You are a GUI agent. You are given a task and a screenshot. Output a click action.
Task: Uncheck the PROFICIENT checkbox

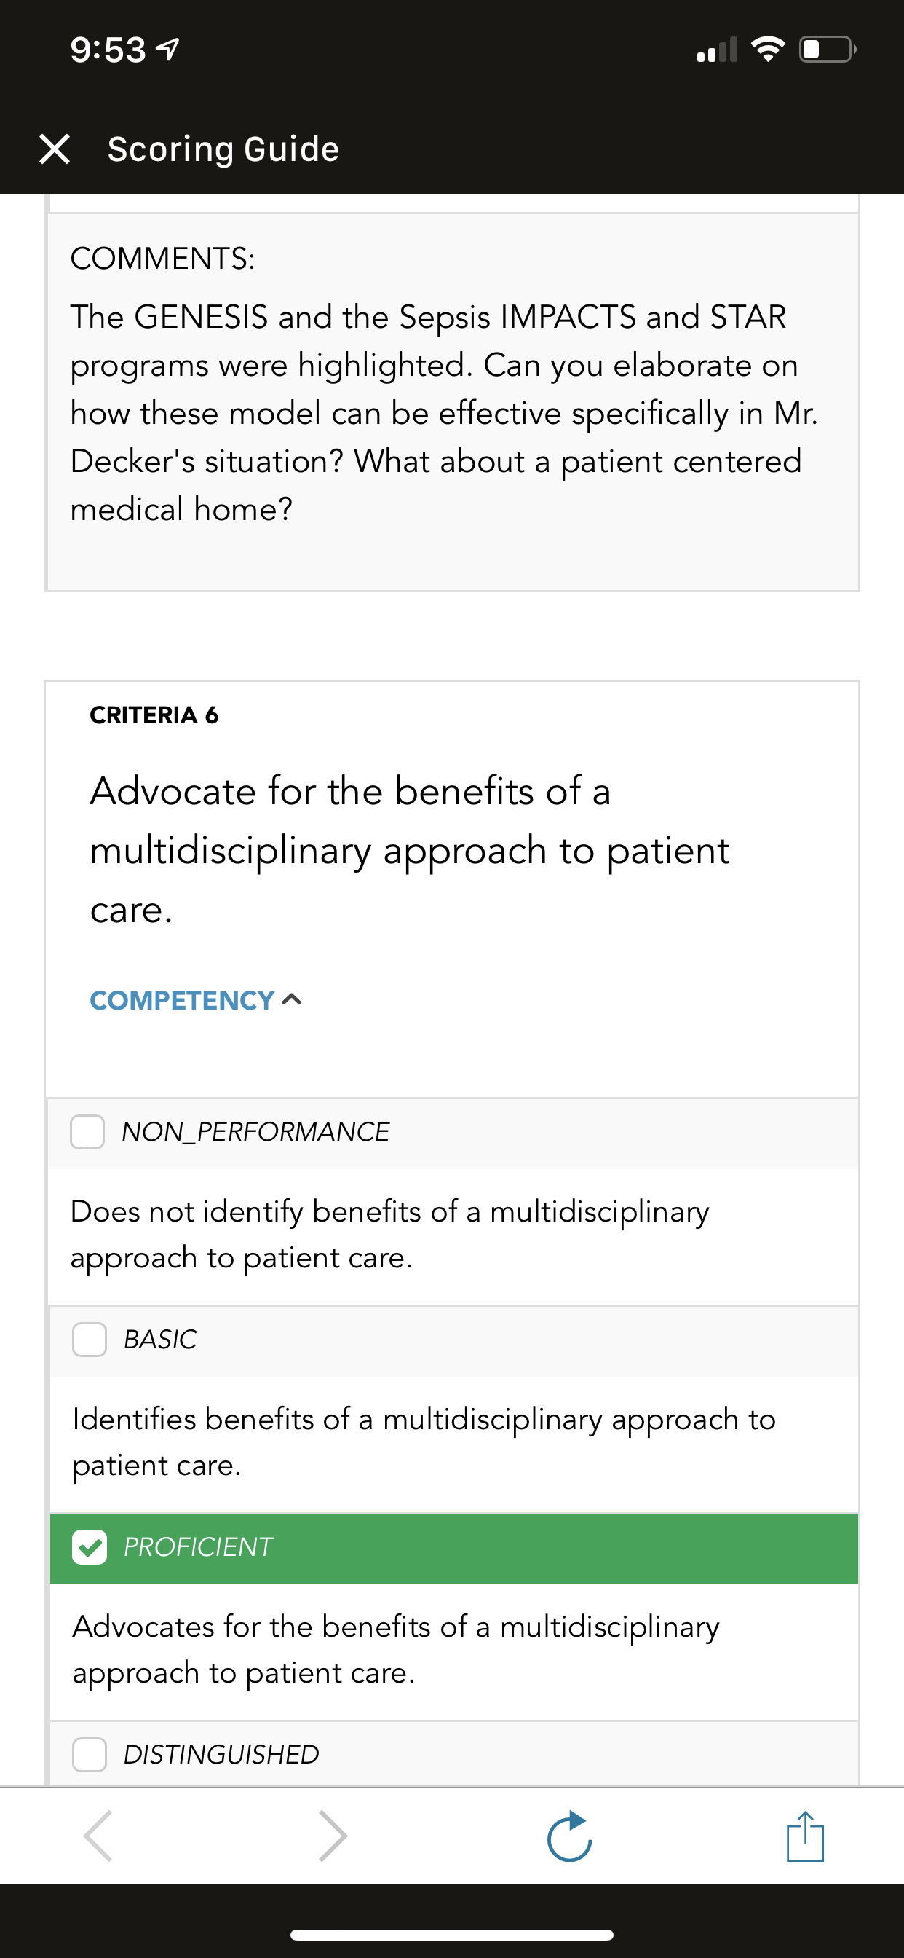pyautogui.click(x=90, y=1546)
